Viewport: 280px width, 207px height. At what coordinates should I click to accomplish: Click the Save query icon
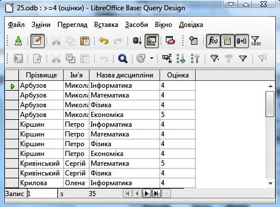18,41
